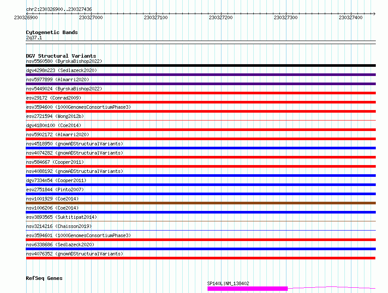This screenshot has width=388, height=293.
Task: Click the red nsv5449024 variant bar
Action: coord(201,93)
